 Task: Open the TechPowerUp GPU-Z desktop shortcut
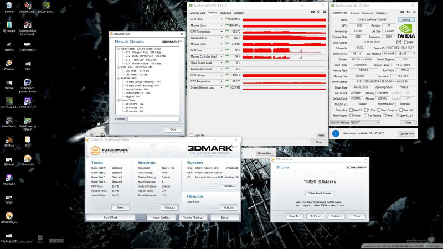click(27, 124)
